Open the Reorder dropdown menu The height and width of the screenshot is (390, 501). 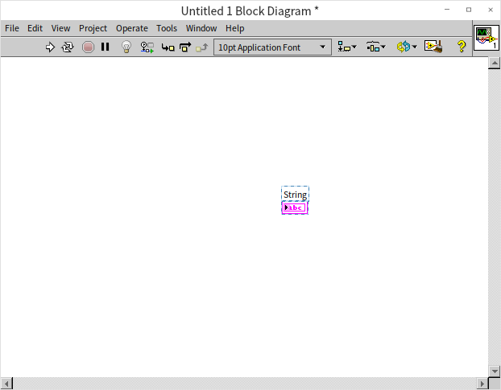tap(406, 47)
